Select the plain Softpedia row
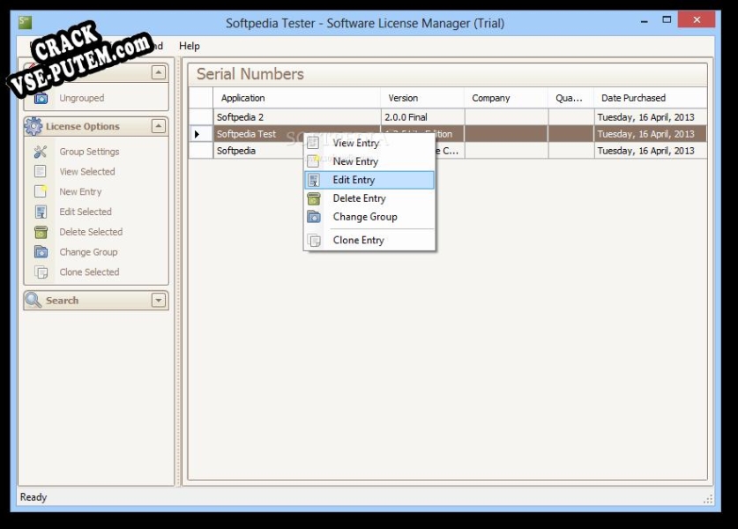The height and width of the screenshot is (529, 738). point(448,151)
